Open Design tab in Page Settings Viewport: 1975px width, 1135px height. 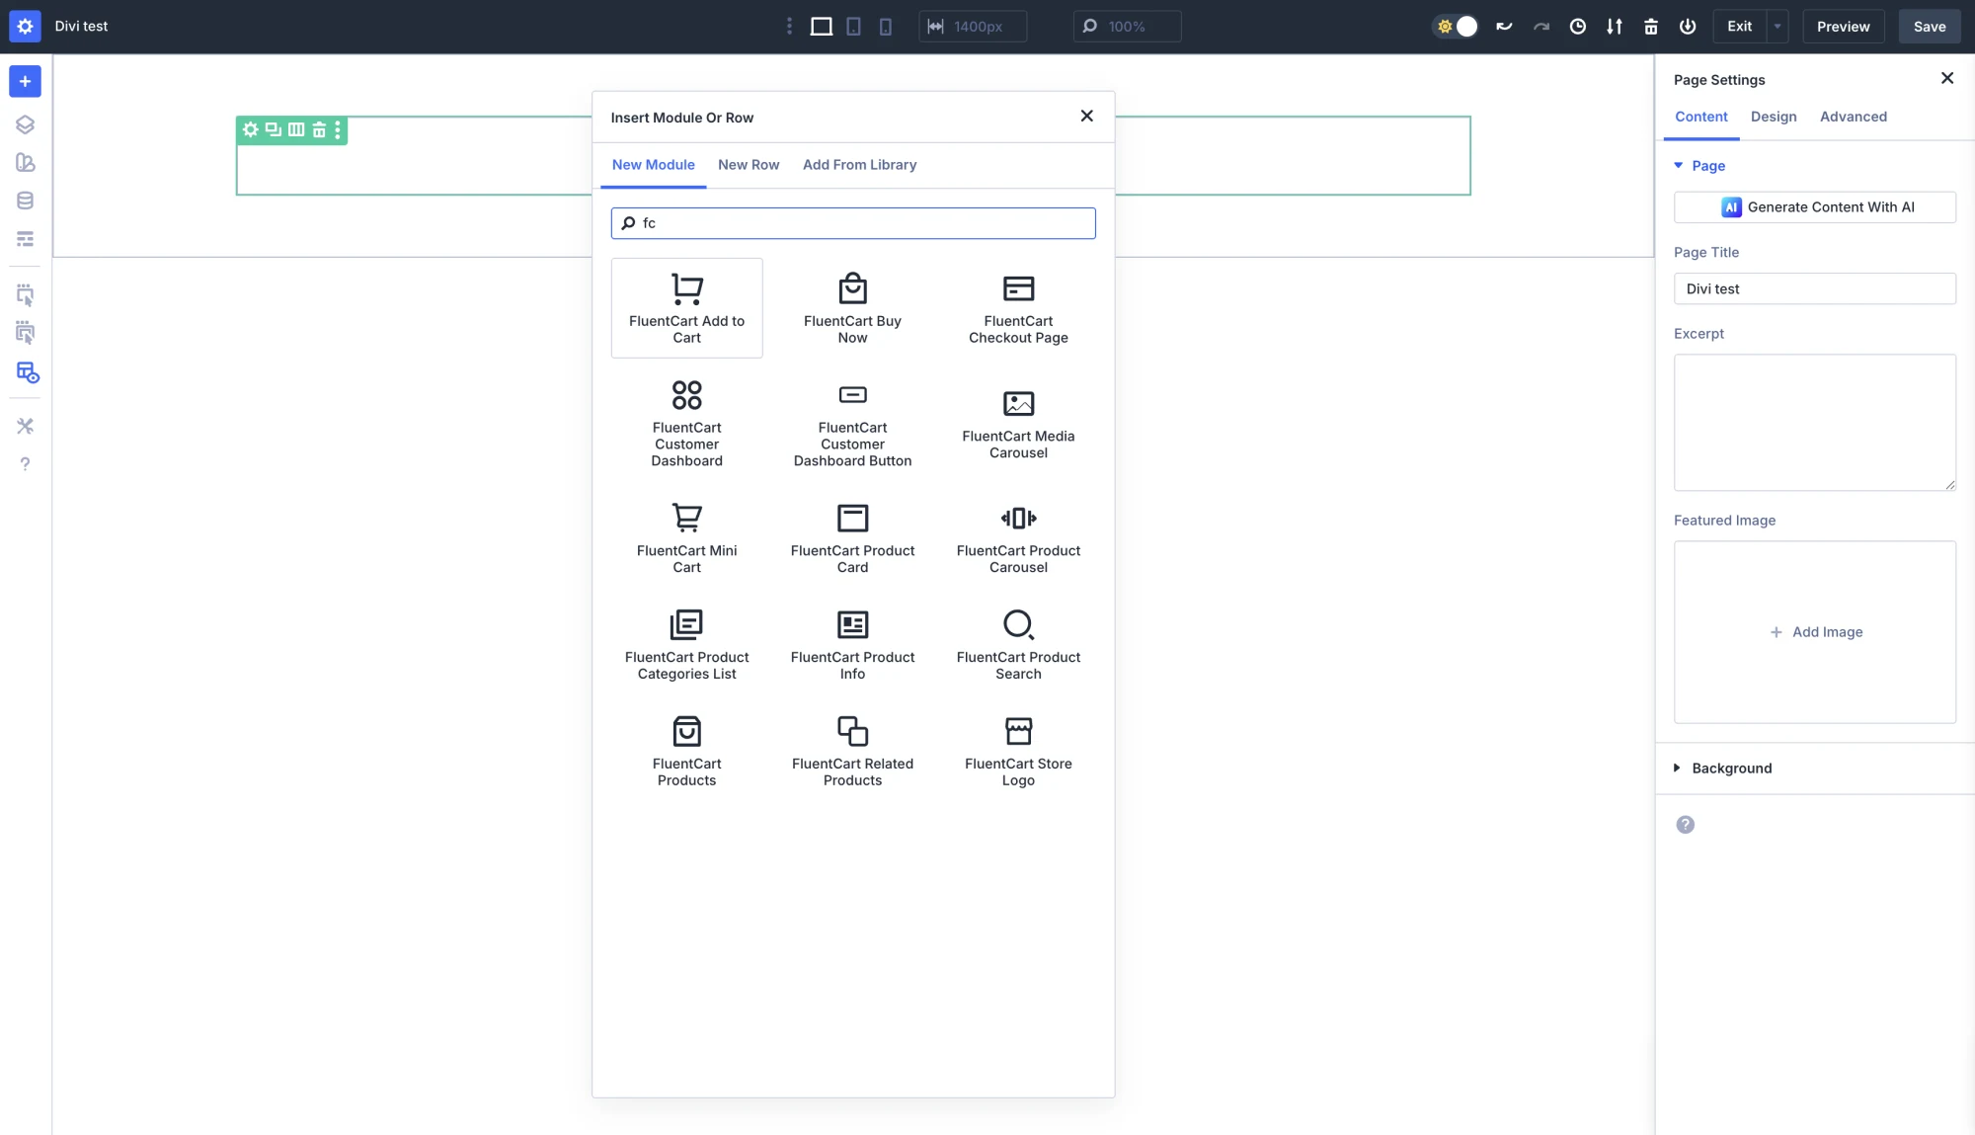[x=1774, y=117]
